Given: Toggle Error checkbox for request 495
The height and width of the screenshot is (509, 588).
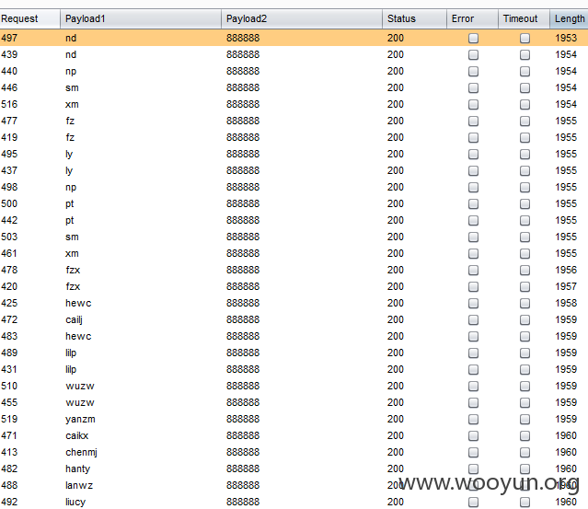Looking at the screenshot, I should (473, 154).
